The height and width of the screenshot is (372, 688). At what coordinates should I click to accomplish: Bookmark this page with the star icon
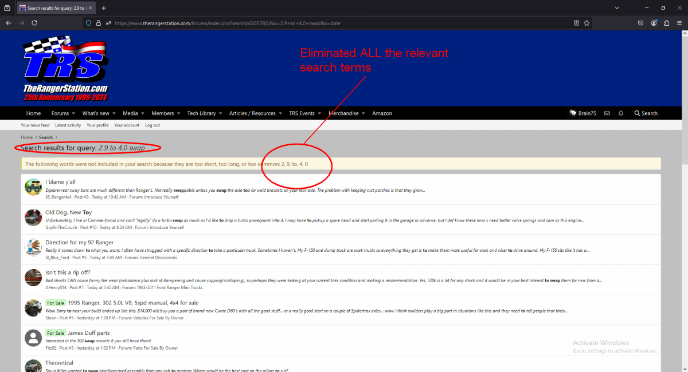point(587,23)
